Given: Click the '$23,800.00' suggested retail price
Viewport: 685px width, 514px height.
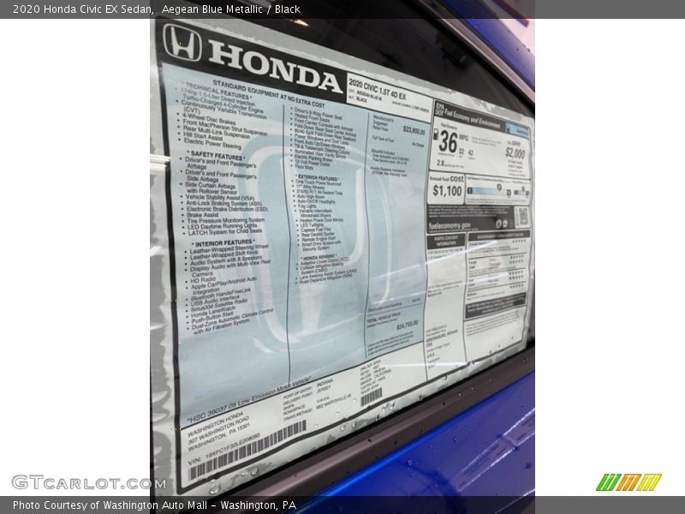Looking at the screenshot, I should point(414,130).
